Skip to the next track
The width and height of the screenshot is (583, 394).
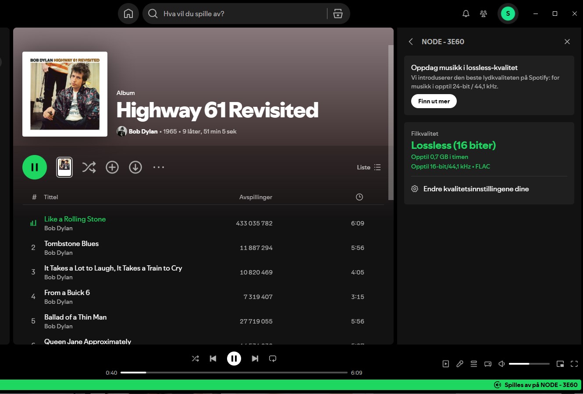(x=255, y=359)
